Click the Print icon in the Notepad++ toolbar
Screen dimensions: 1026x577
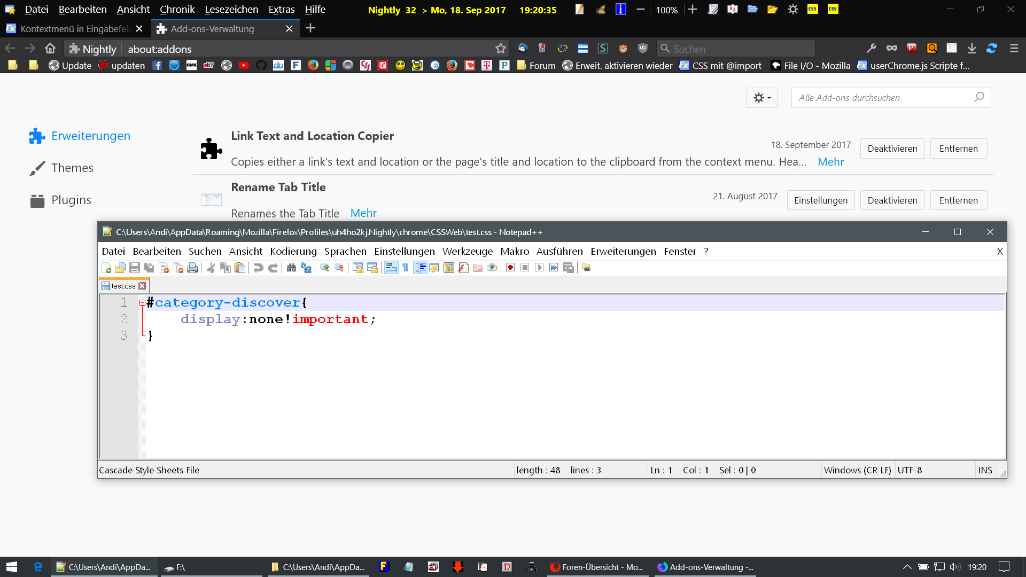coord(192,268)
